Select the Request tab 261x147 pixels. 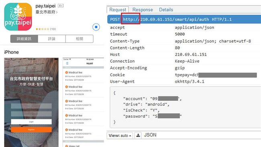tap(118, 10)
